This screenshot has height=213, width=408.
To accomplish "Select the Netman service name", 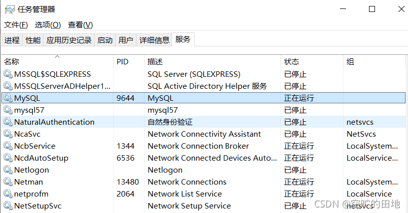I will (x=28, y=182).
